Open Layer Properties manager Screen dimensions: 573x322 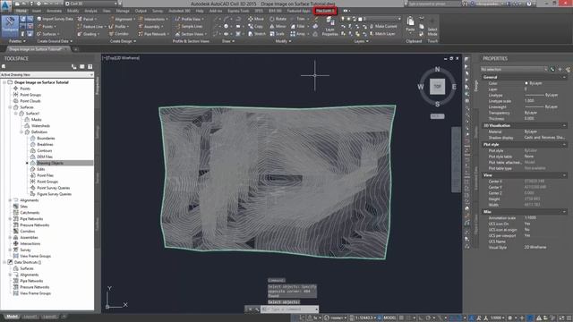coord(329,26)
